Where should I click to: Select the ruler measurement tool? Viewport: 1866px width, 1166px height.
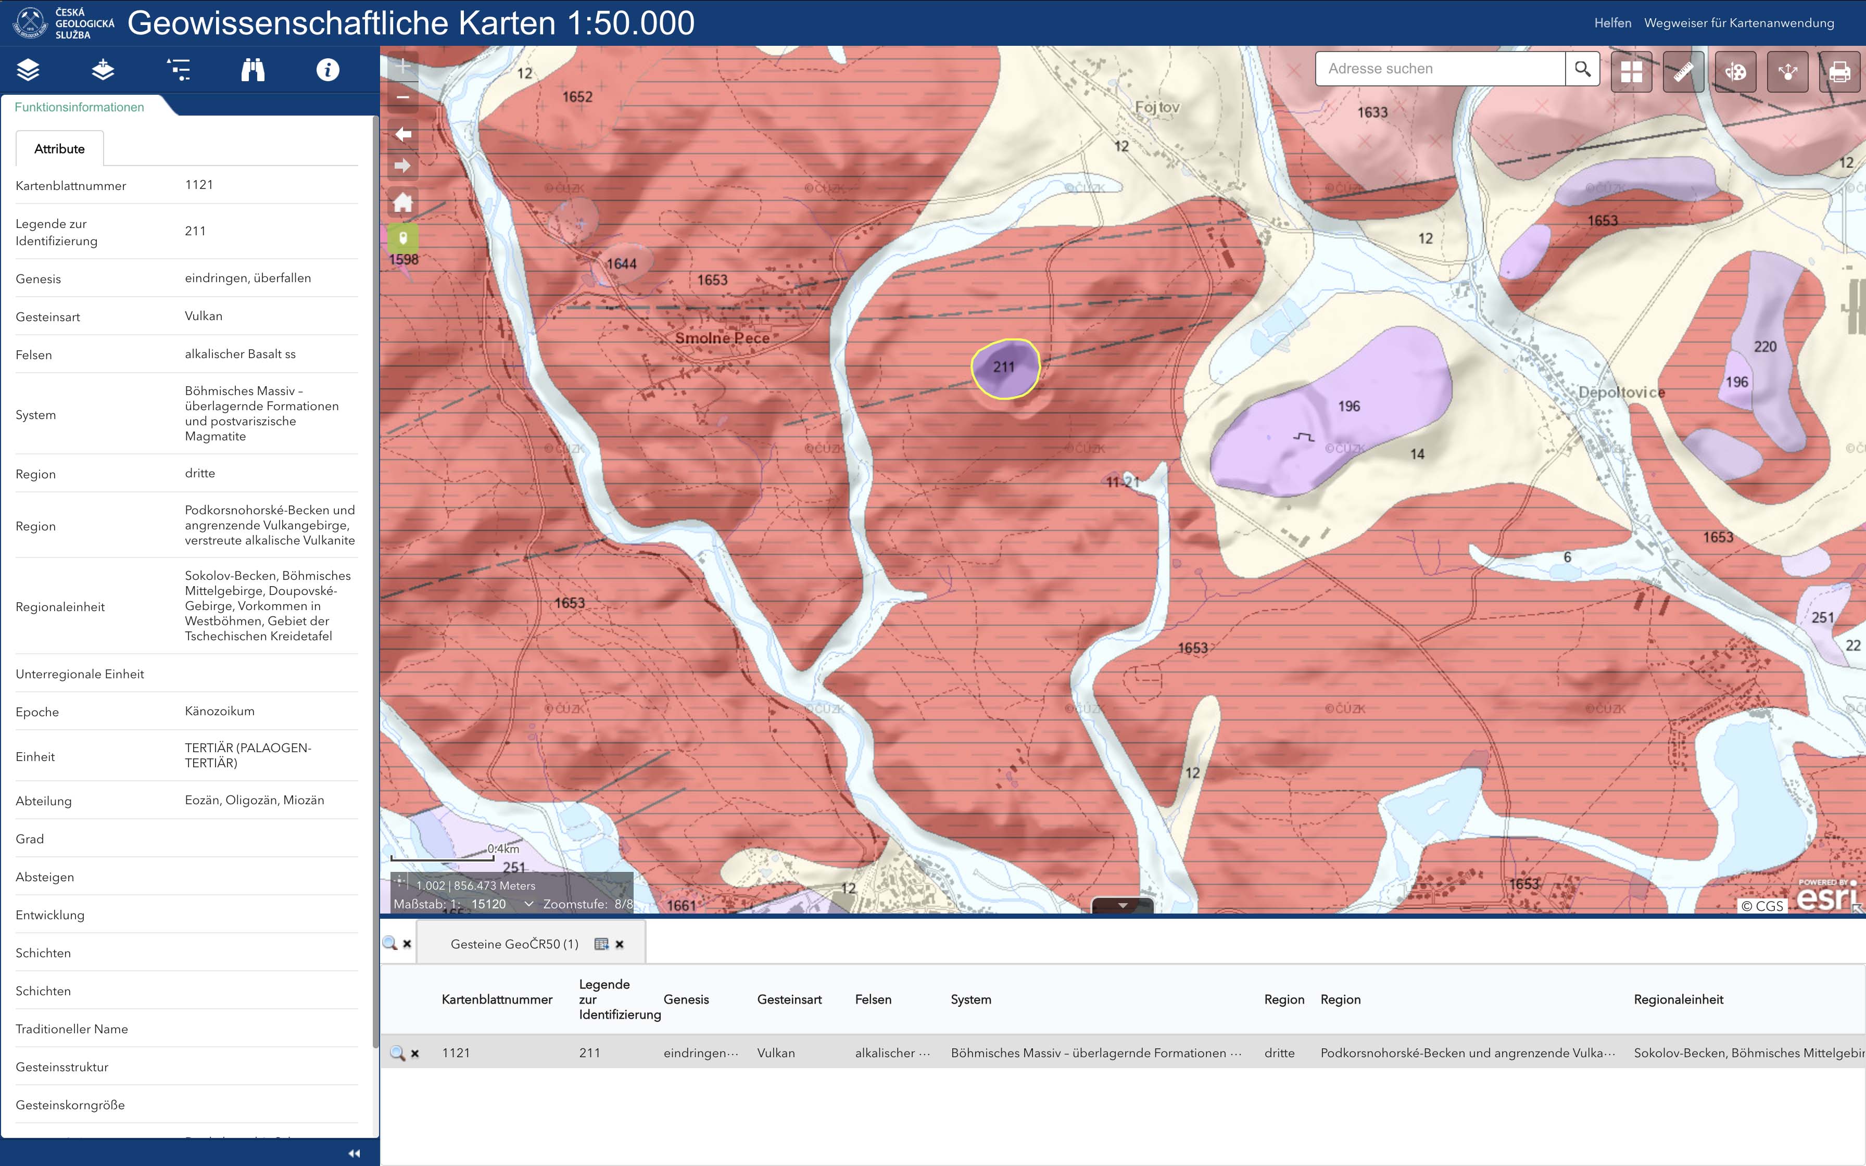[1683, 72]
